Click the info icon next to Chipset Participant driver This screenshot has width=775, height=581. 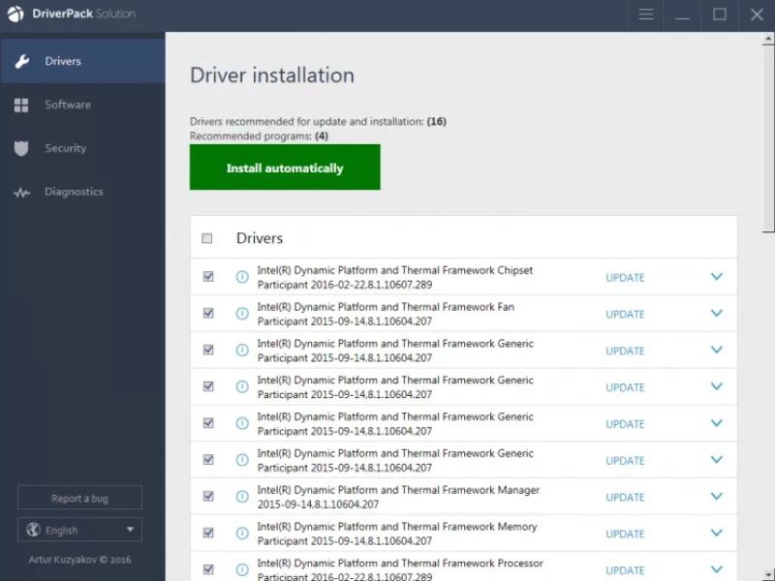coord(241,277)
